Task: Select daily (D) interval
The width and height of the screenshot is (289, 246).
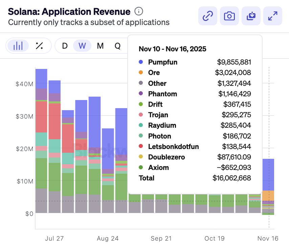Action: click(x=65, y=46)
